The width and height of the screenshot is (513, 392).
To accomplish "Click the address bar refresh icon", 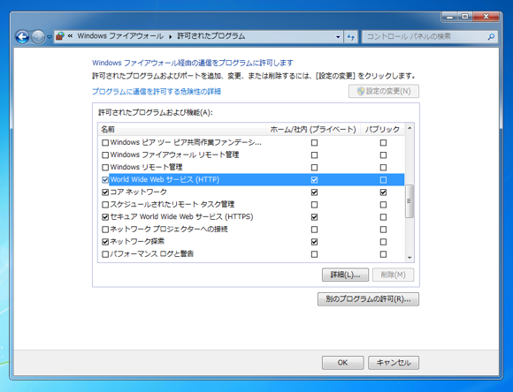I will click(x=351, y=36).
